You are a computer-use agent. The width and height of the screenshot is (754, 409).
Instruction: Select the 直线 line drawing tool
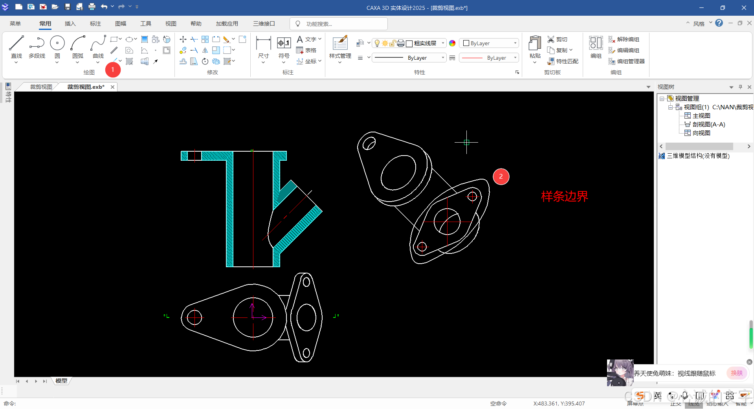(17, 47)
